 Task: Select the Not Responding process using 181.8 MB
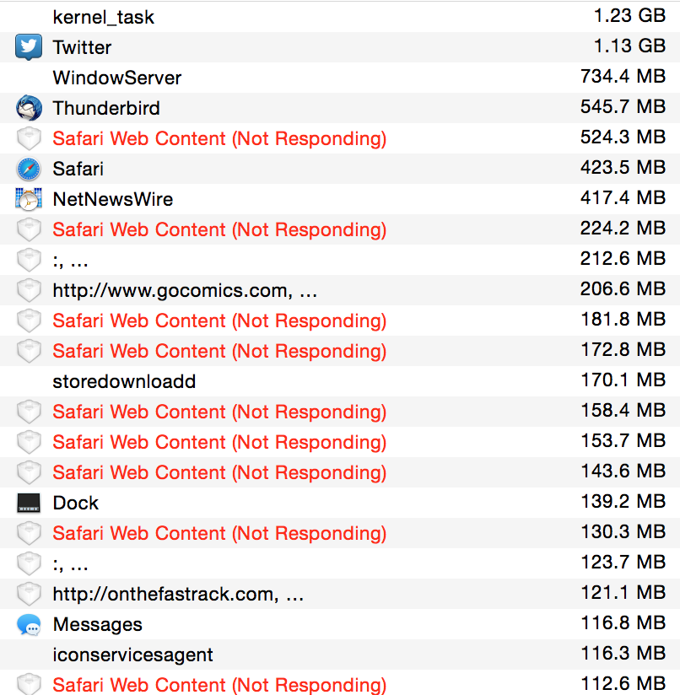tap(219, 321)
